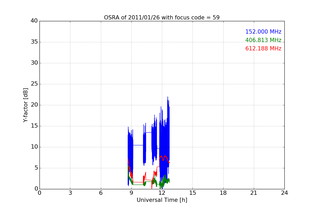Click y-axis tick label 25
The width and height of the screenshot is (316, 210).
(x=34, y=84)
